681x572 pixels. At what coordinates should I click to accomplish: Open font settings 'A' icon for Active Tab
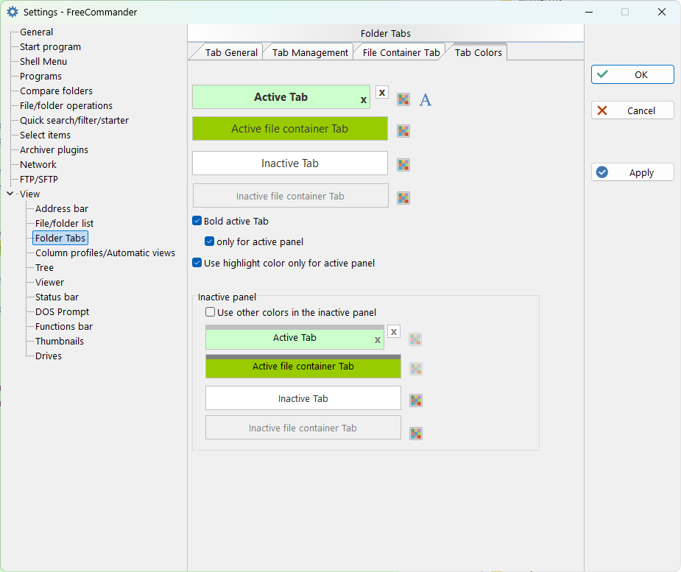tap(426, 99)
